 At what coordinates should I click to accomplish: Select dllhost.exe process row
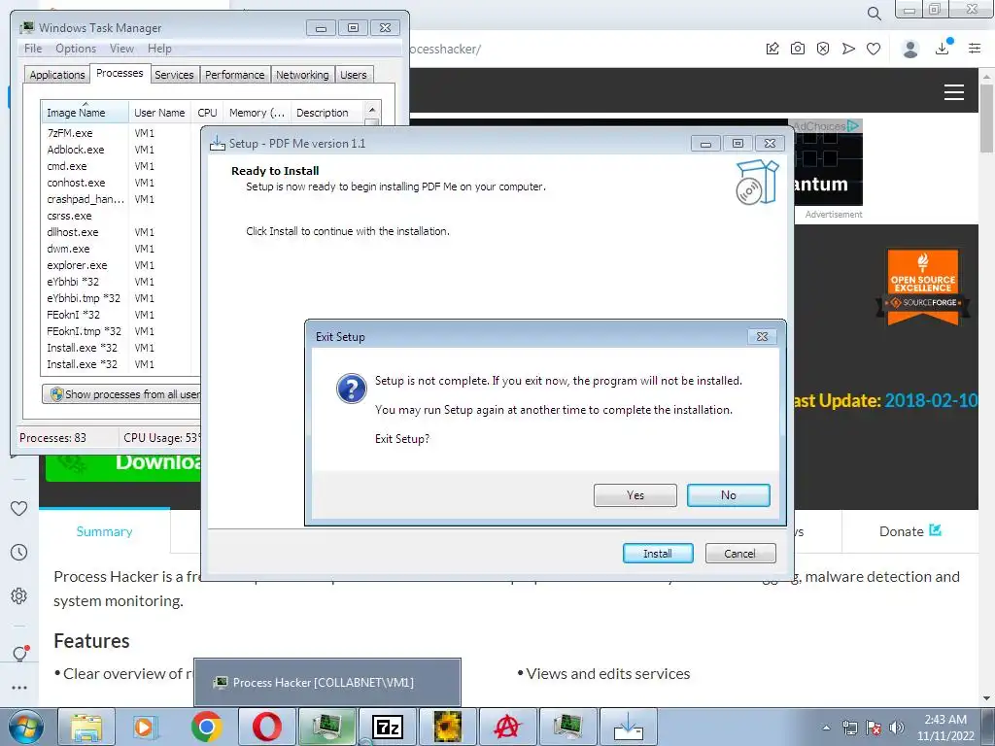click(x=120, y=232)
